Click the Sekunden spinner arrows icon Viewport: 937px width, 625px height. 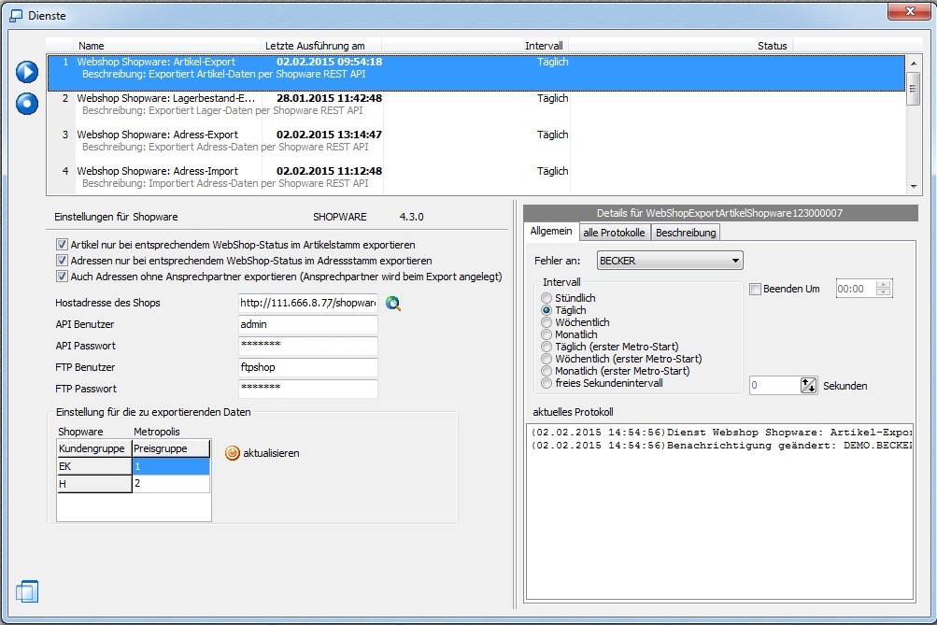coord(808,386)
